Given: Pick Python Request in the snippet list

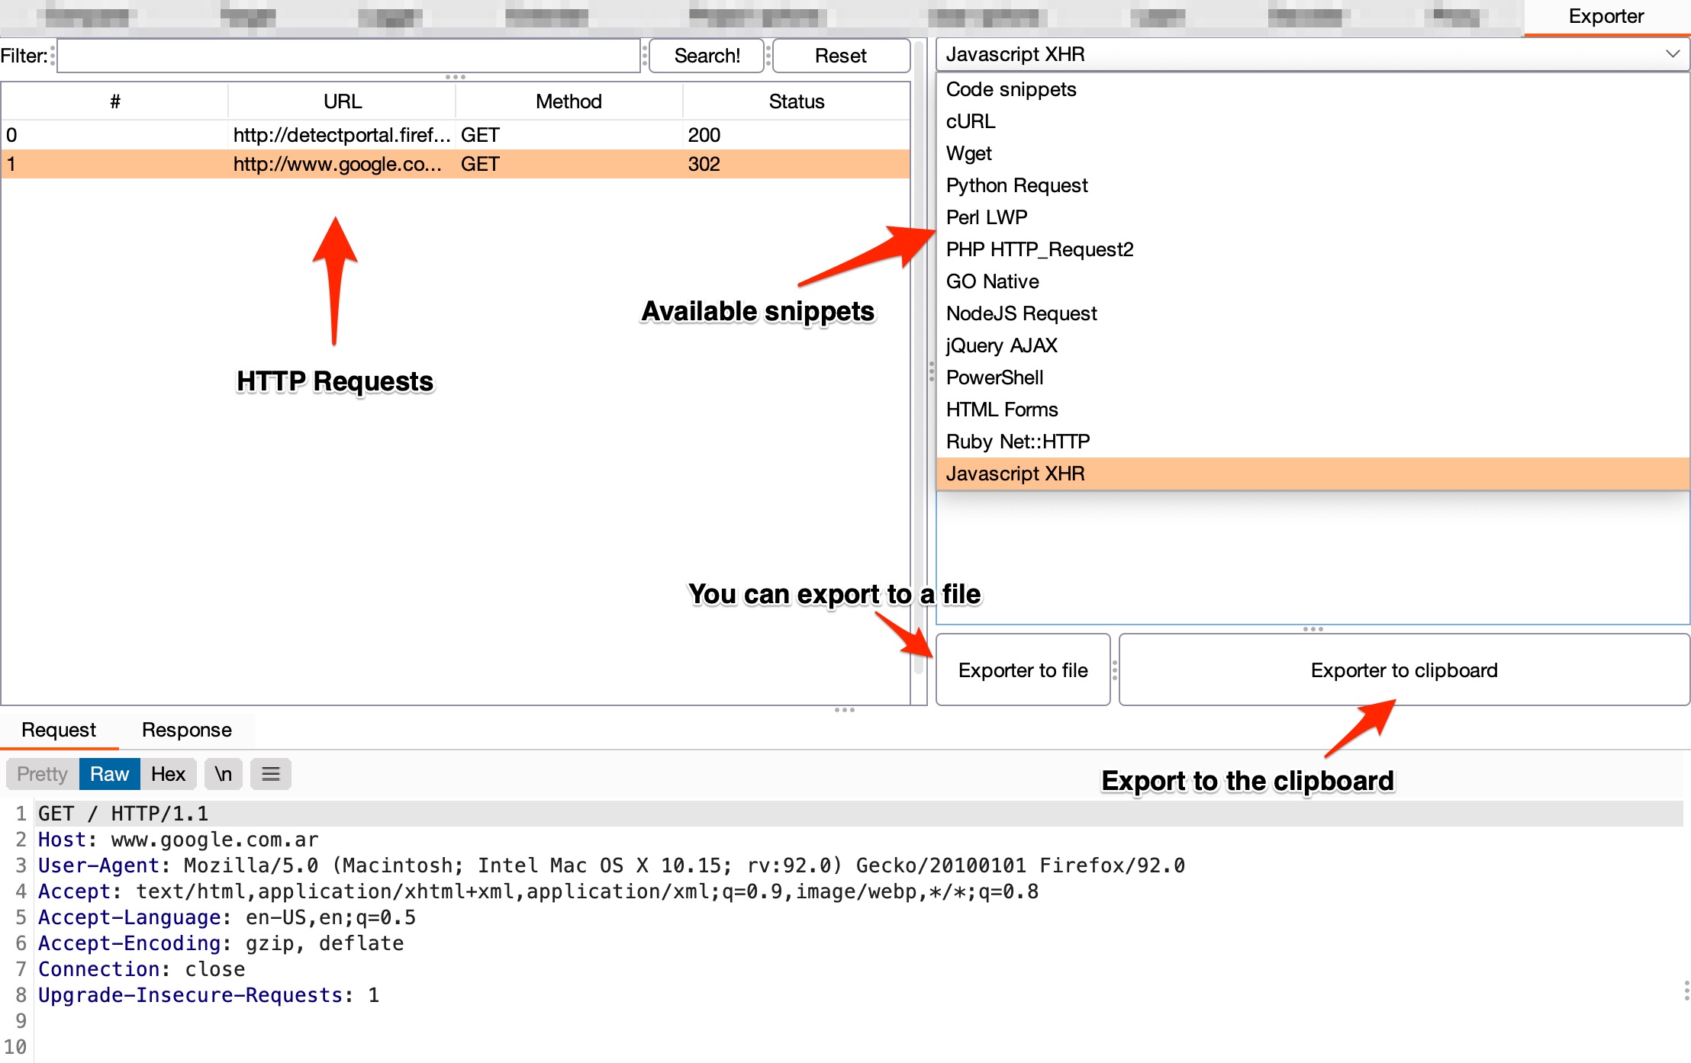Looking at the screenshot, I should [1016, 185].
